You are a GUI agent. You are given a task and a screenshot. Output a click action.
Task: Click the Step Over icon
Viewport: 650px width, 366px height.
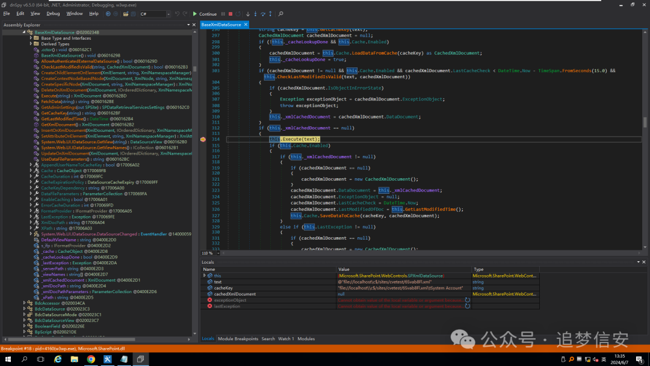point(263,14)
